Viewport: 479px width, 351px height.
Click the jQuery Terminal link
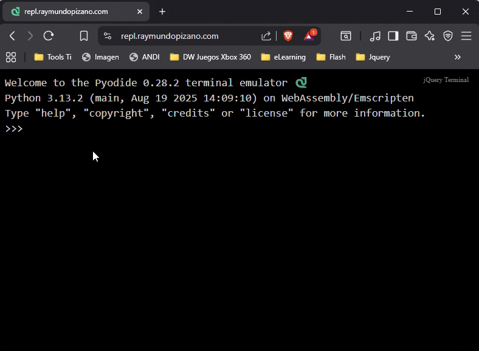(x=446, y=80)
